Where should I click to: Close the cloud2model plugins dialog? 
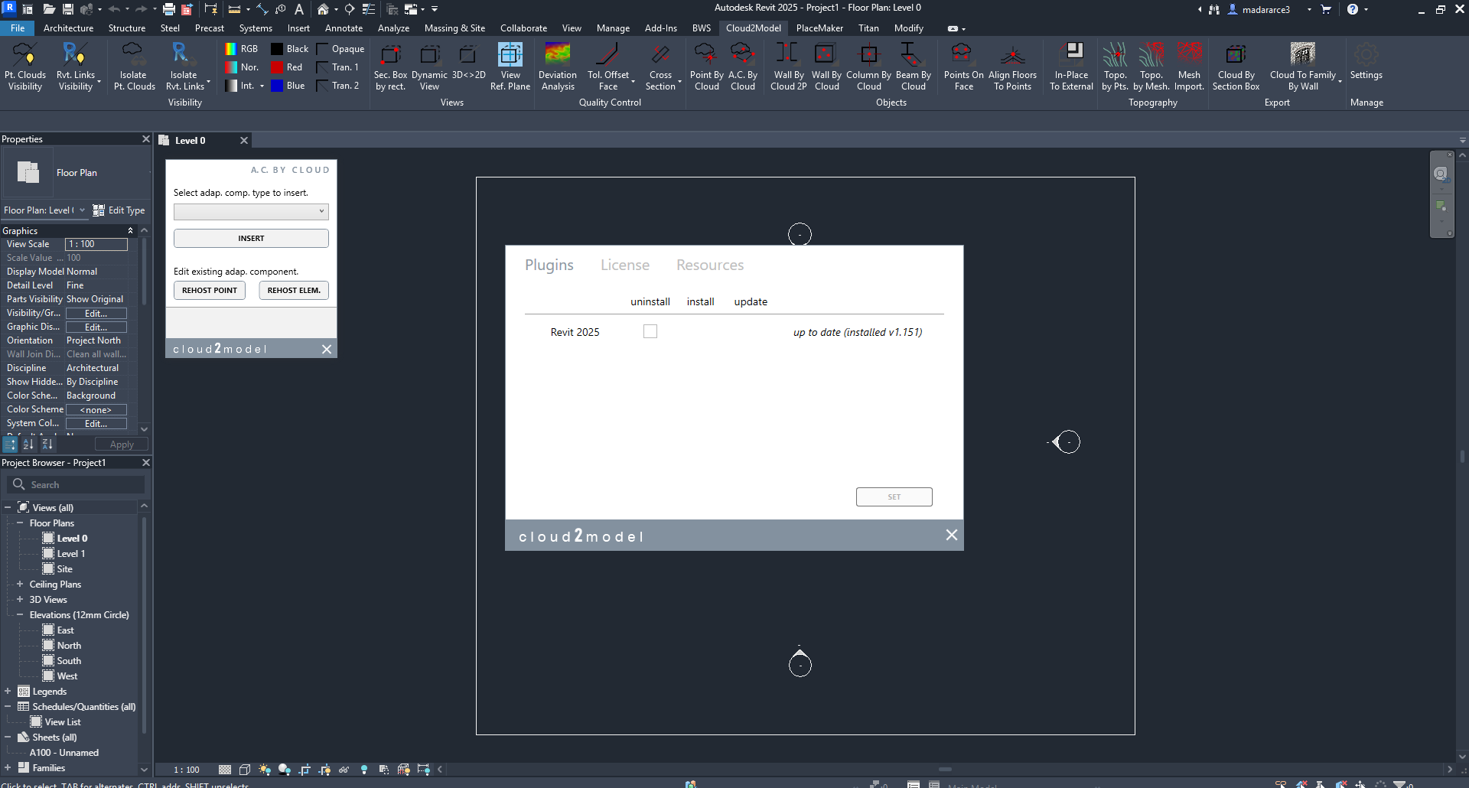(x=951, y=535)
